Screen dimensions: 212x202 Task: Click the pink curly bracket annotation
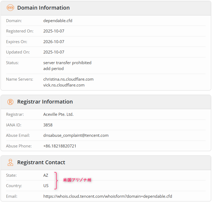(x=56, y=180)
